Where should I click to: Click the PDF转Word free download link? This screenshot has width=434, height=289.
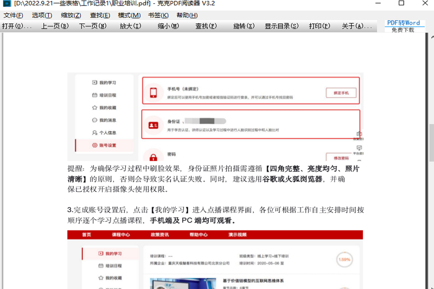pos(403,26)
